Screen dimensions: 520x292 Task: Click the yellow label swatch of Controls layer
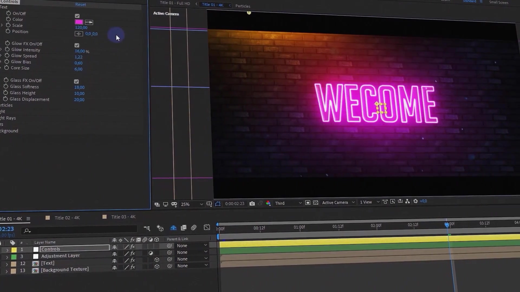(x=14, y=250)
